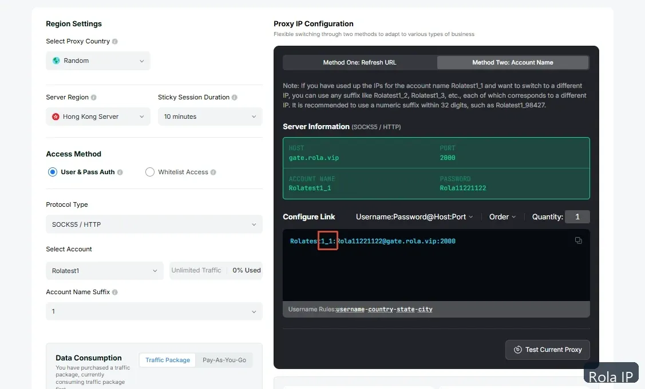Screen dimensions: 645x389
Task: Copy the configured proxy link
Action: click(579, 240)
